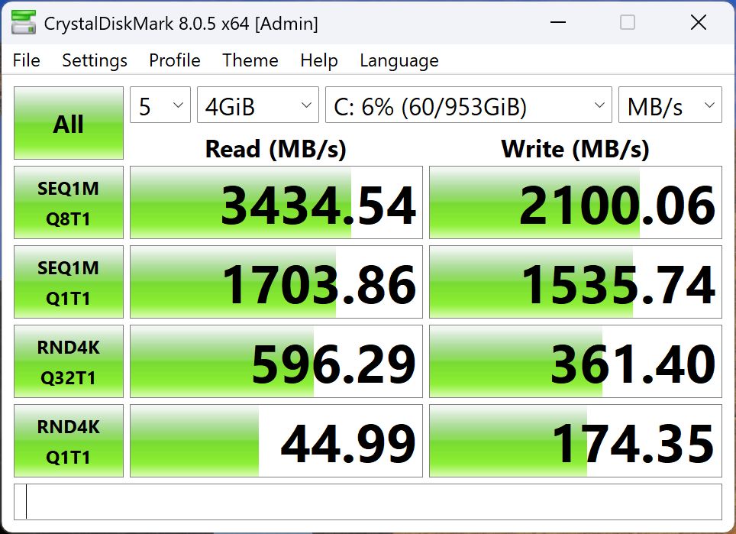
Task: Open the MB/s unit dropdown
Action: tap(670, 105)
